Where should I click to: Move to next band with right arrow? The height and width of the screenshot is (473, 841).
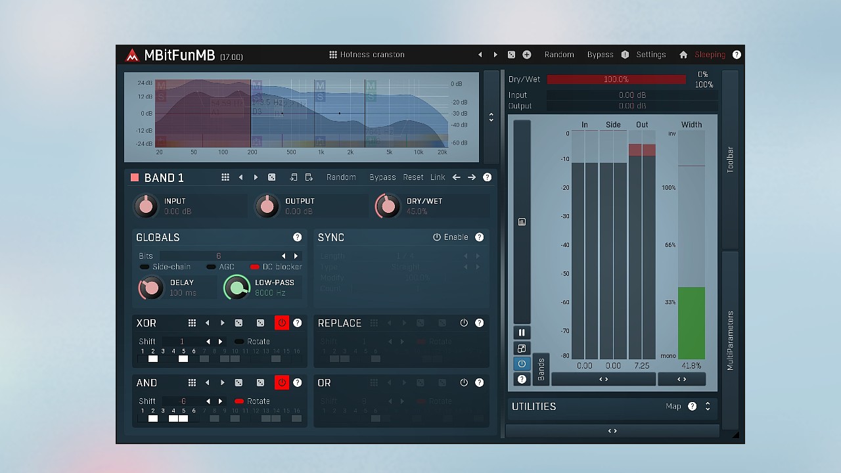(x=472, y=177)
